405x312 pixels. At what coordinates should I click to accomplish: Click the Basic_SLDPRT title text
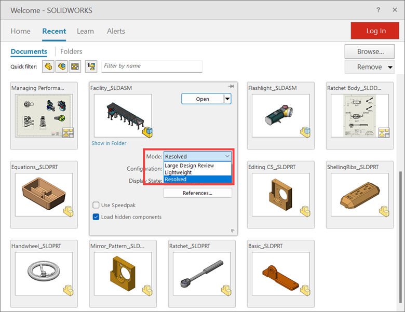[x=265, y=246]
